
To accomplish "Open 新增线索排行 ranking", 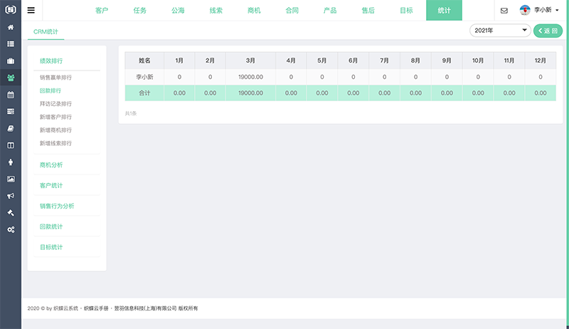I will (55, 143).
